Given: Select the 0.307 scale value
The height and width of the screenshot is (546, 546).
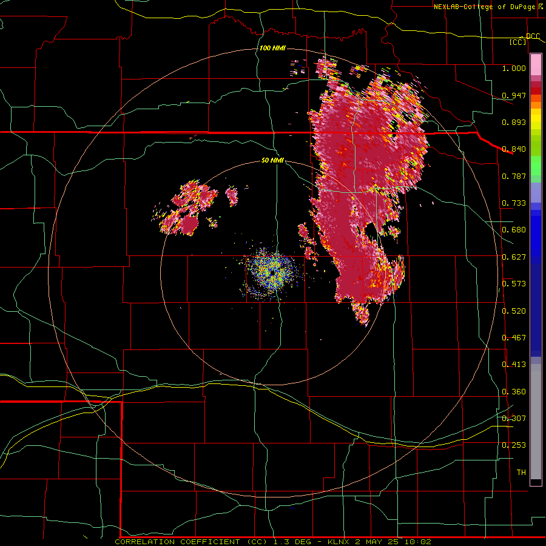Looking at the screenshot, I should (x=514, y=418).
